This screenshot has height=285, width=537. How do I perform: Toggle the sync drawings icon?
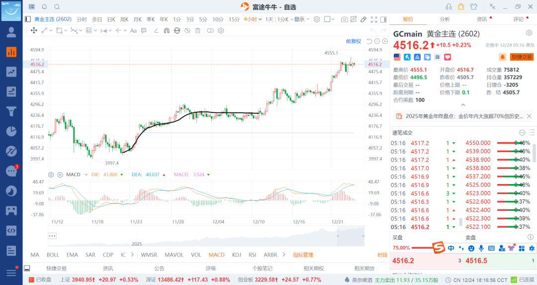point(177,30)
